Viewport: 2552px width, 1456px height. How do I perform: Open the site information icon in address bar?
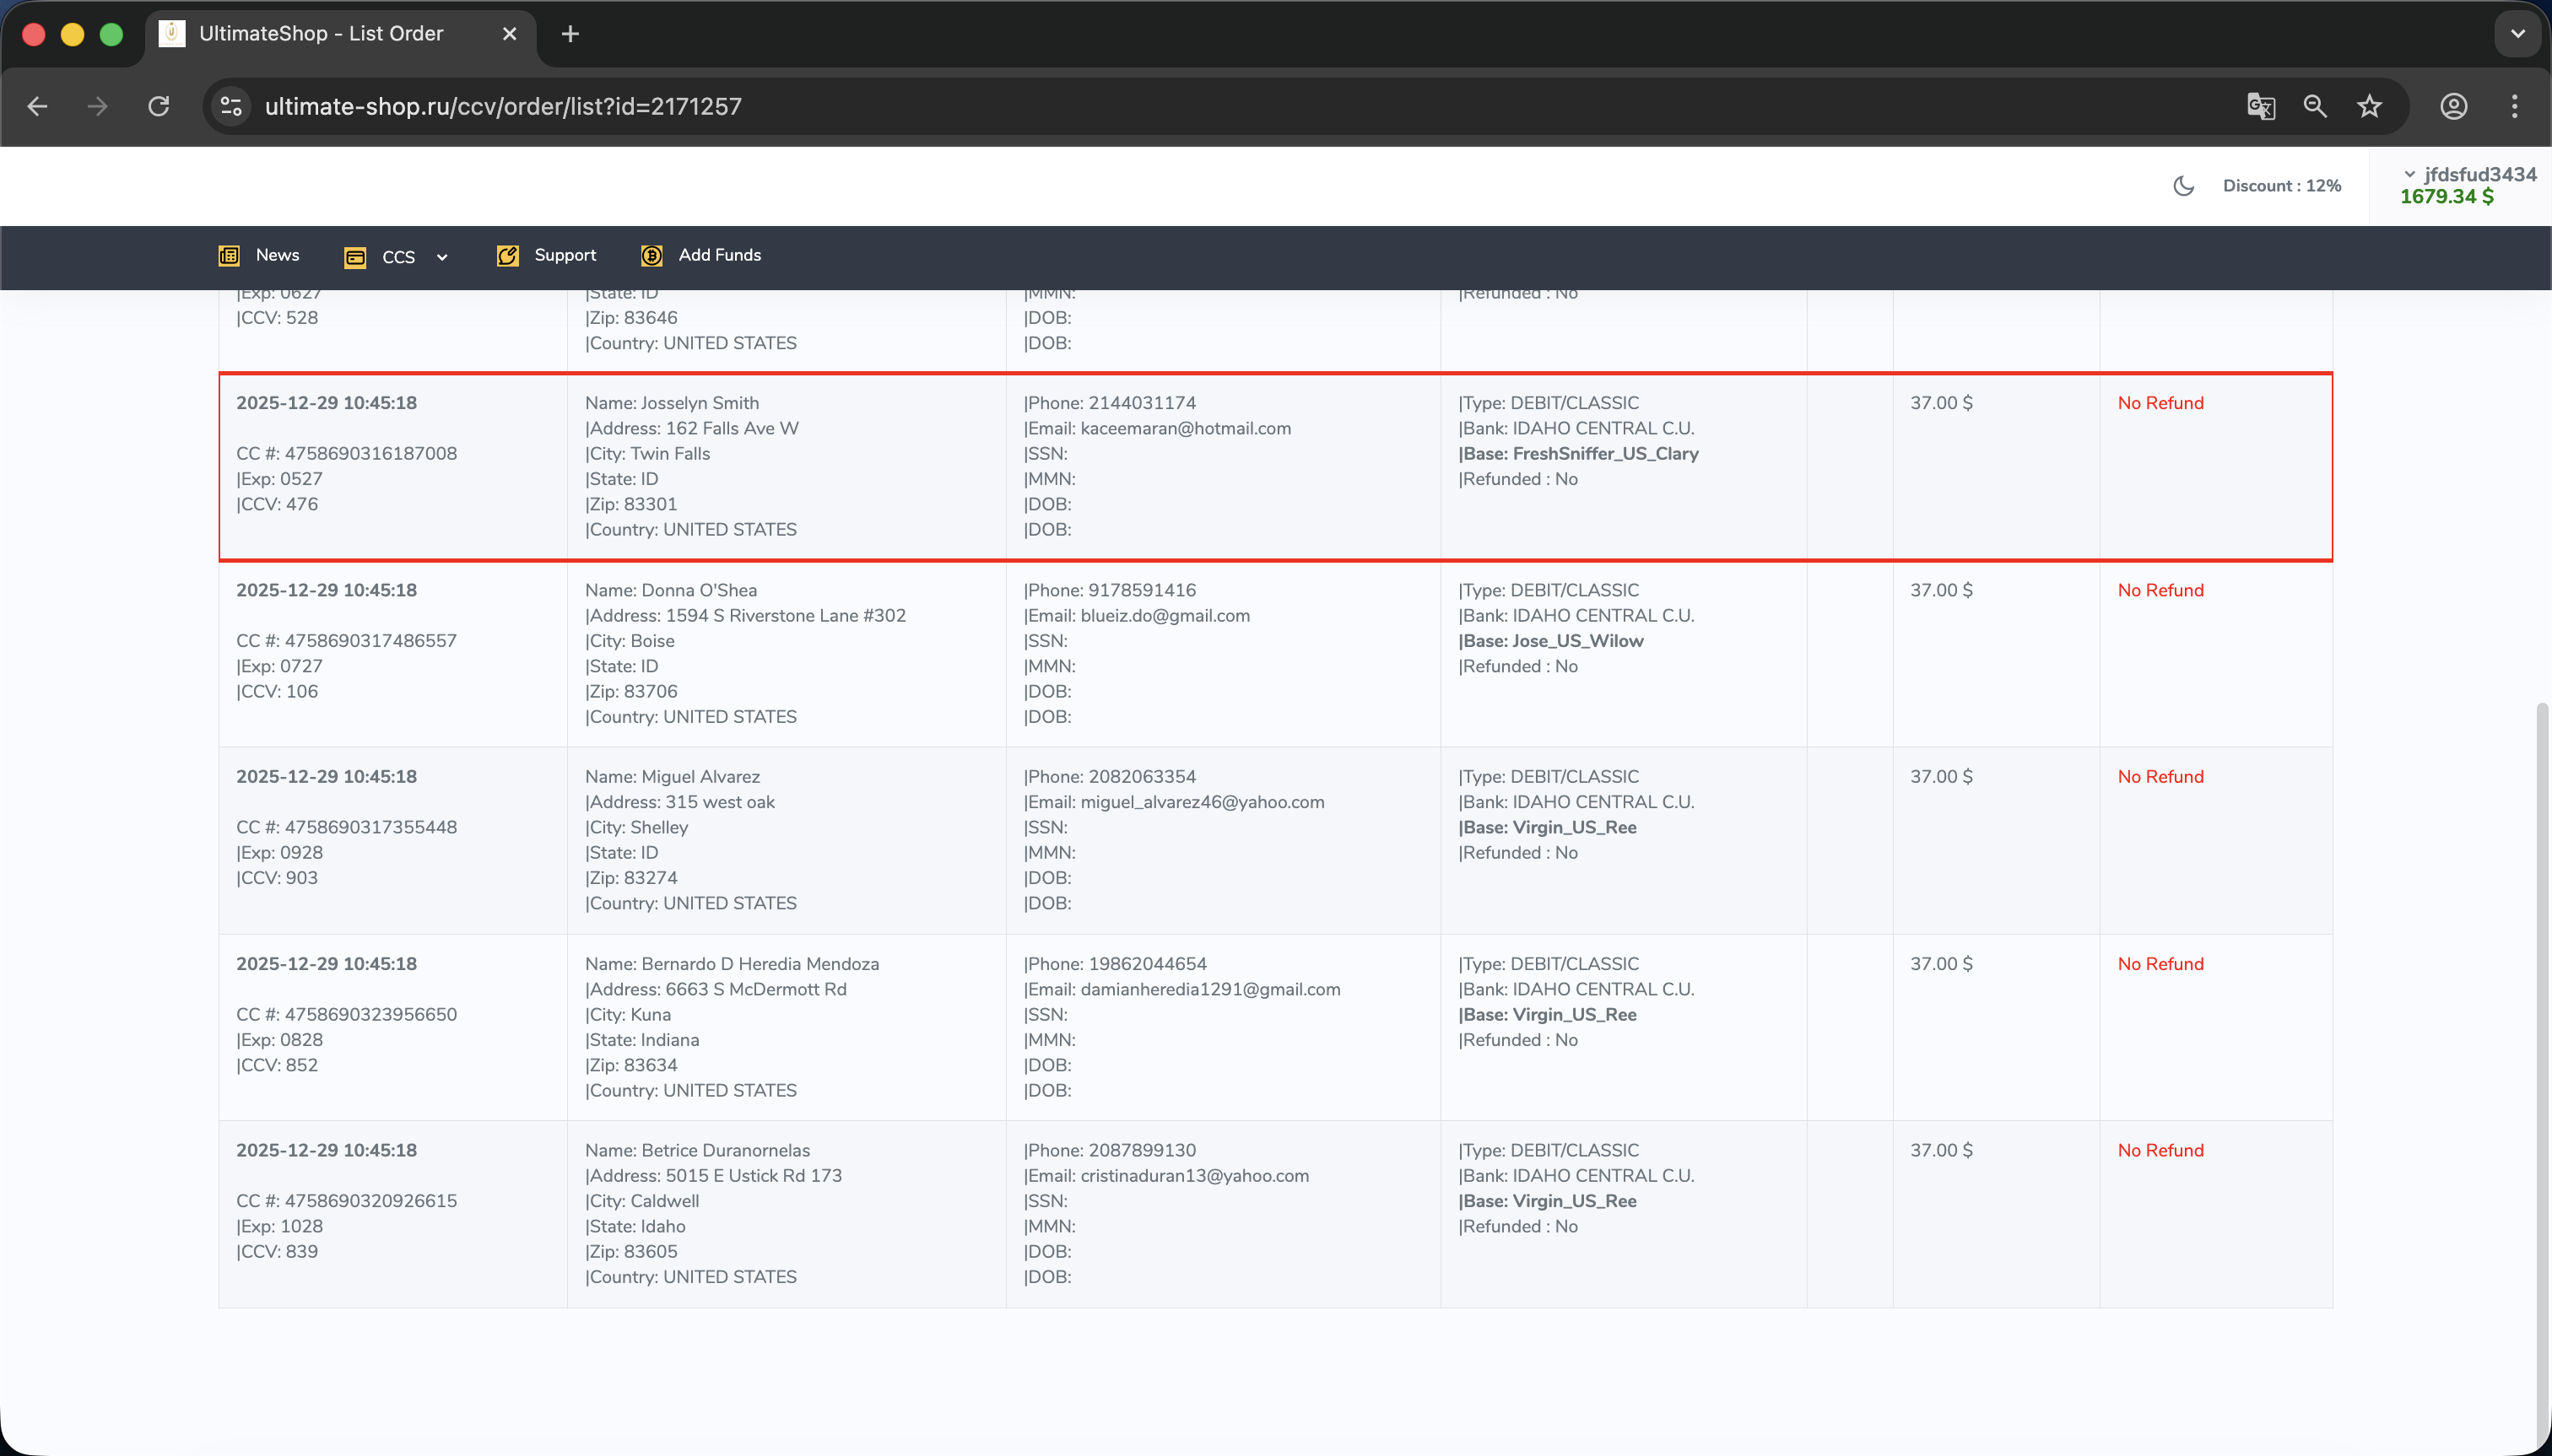point(231,106)
